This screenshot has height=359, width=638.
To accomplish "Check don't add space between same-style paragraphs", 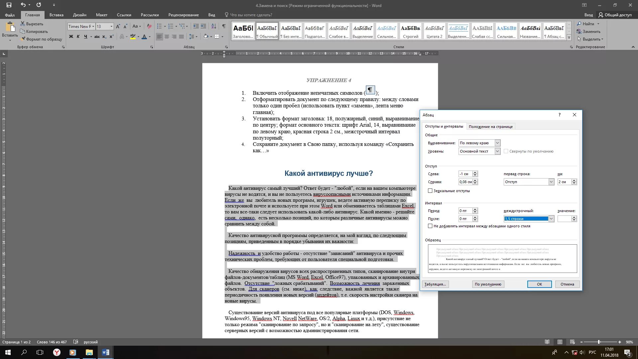I will (430, 226).
